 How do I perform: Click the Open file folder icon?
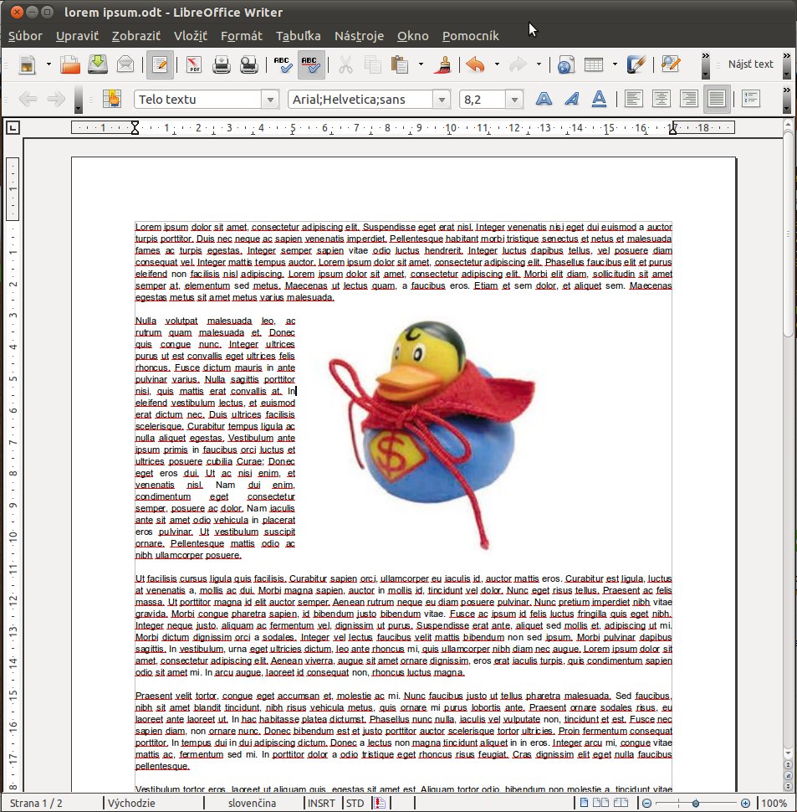(69, 64)
